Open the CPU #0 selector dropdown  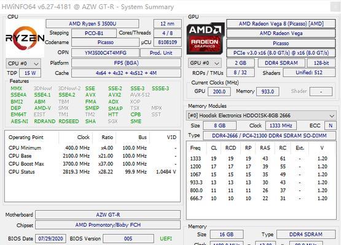click(23, 64)
